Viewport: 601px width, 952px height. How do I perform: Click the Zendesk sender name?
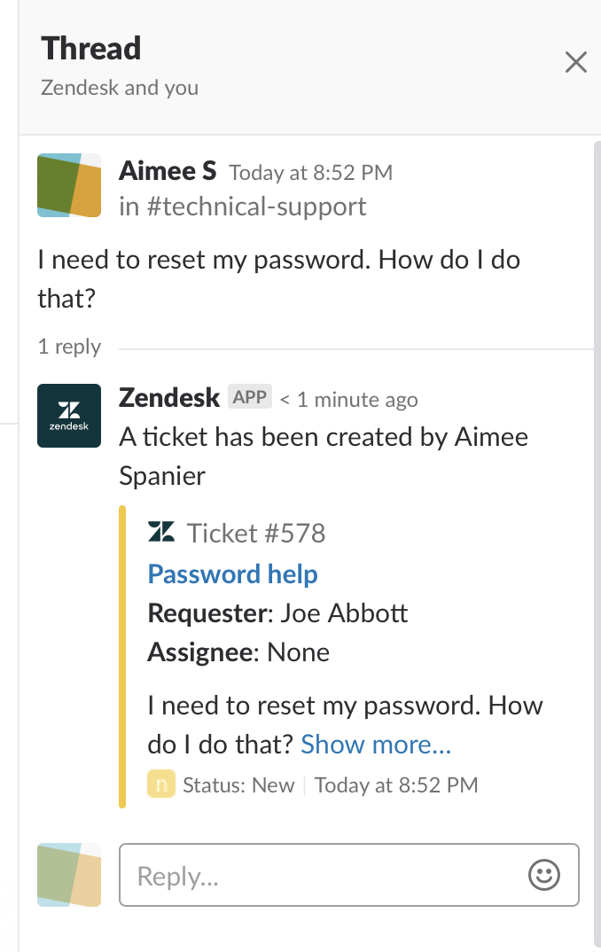pyautogui.click(x=169, y=398)
